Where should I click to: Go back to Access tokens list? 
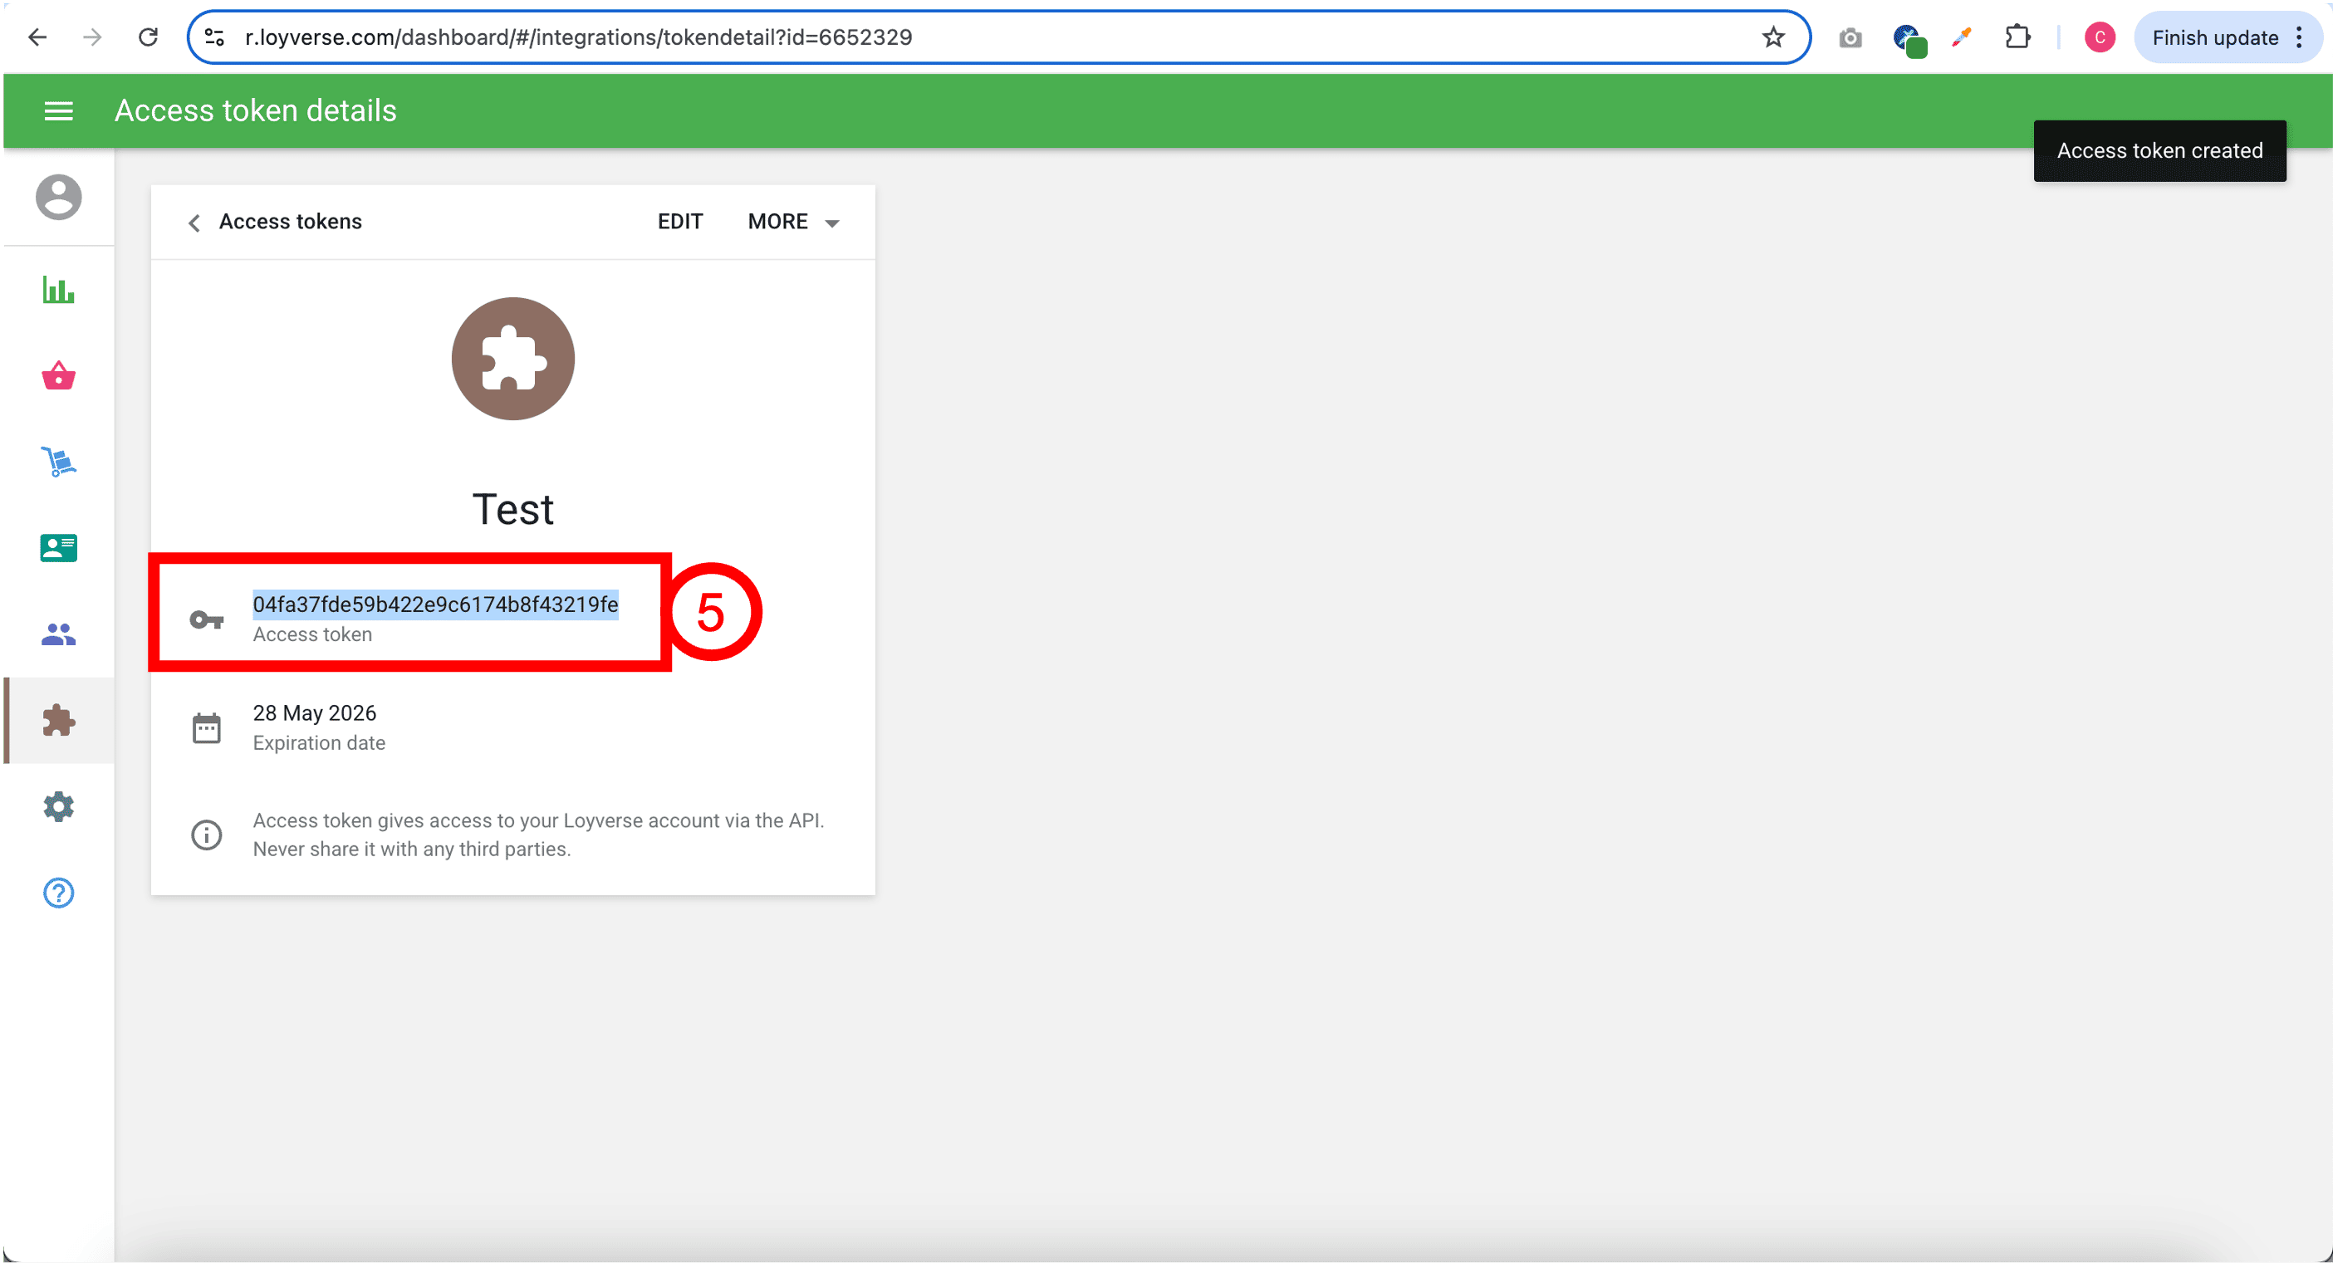274,222
